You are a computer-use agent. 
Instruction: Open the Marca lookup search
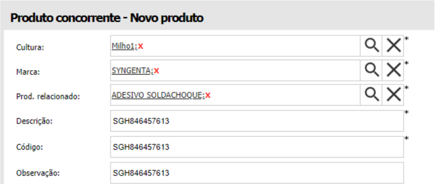coord(371,70)
